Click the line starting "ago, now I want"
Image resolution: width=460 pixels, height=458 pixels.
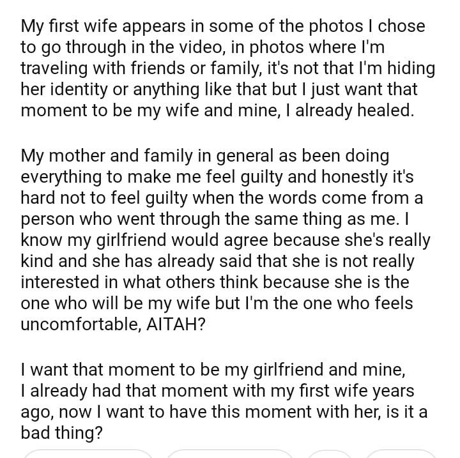225,412
